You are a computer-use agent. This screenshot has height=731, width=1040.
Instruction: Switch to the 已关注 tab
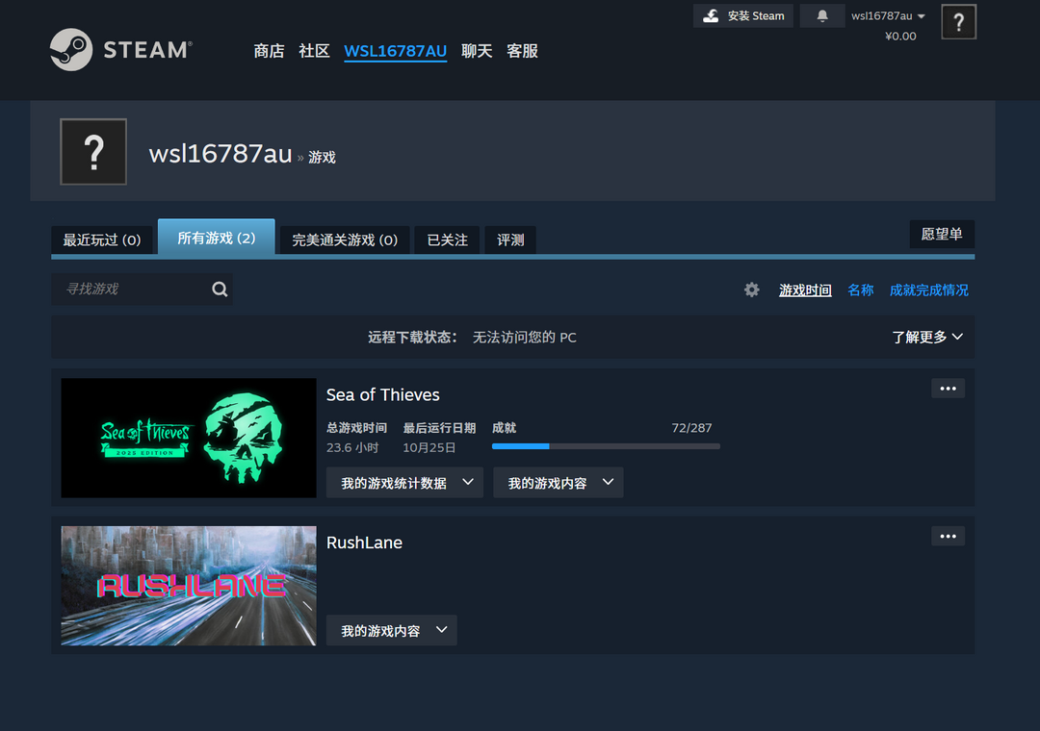pos(446,239)
